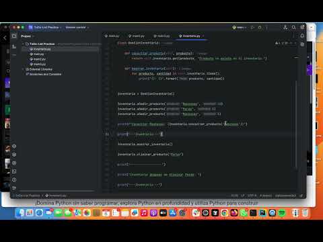The height and width of the screenshot is (242, 323).
Task: Open the Notifications bell icon
Action: (x=302, y=36)
